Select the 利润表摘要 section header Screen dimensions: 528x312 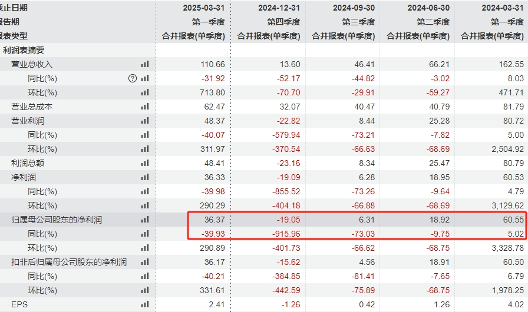[24, 50]
